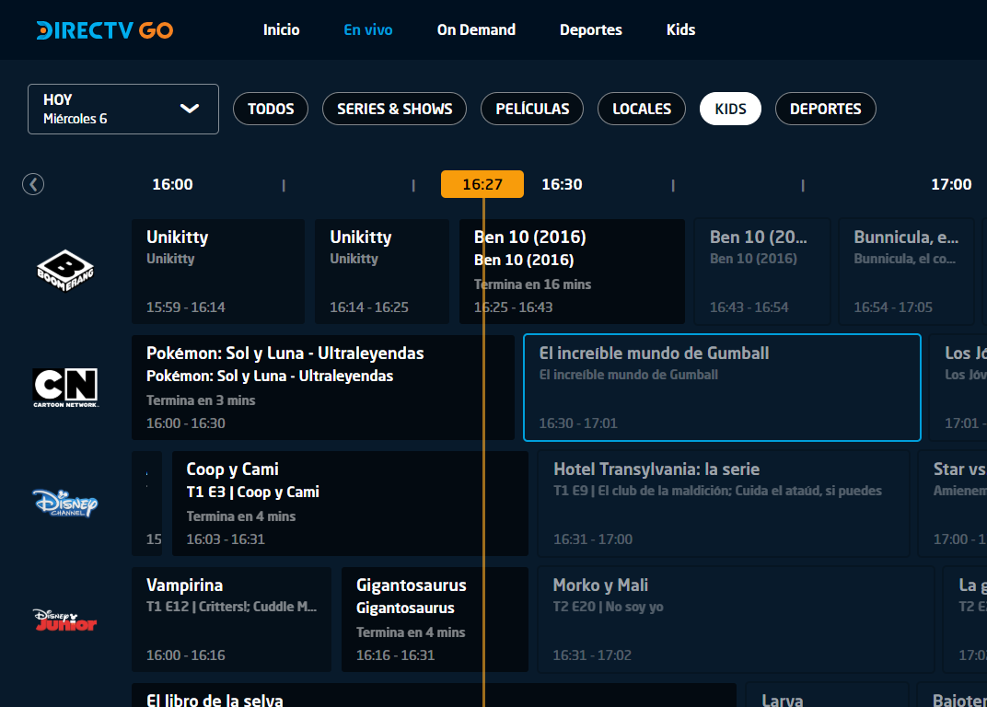Open El libro de la selva
The width and height of the screenshot is (987, 707).
(x=434, y=695)
